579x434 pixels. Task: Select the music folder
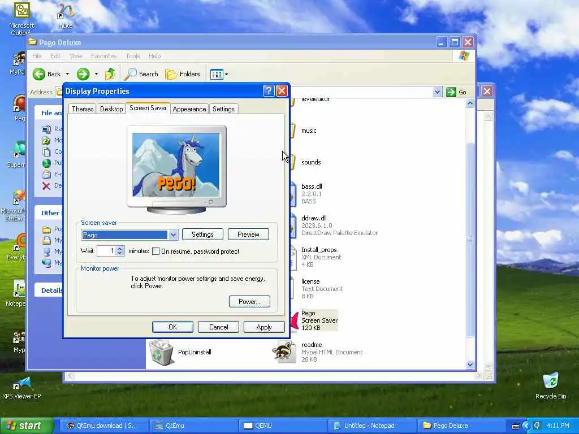pyautogui.click(x=308, y=131)
